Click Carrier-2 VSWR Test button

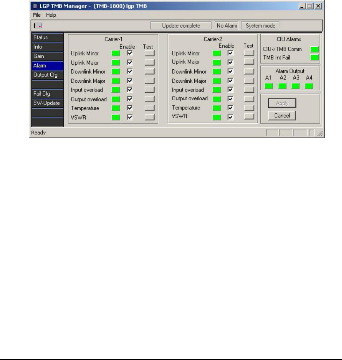pos(249,116)
